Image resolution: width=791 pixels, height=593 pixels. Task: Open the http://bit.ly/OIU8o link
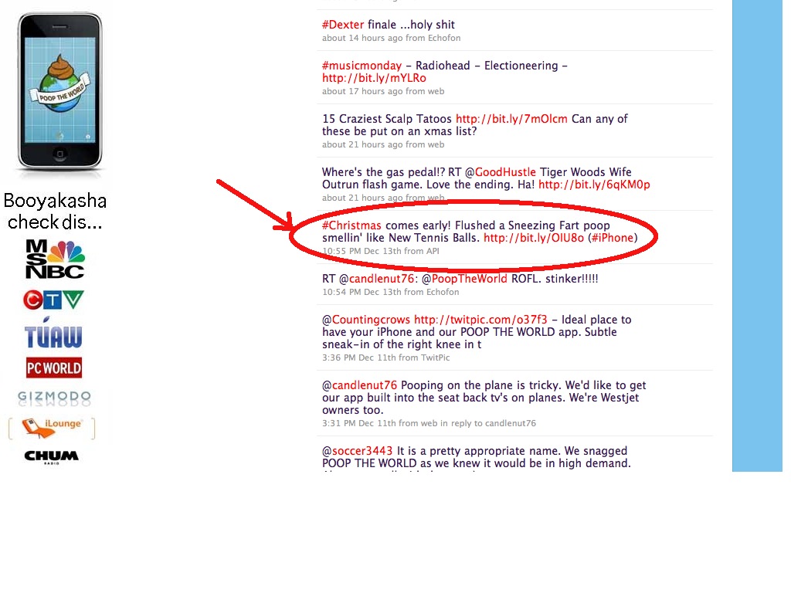pos(534,238)
